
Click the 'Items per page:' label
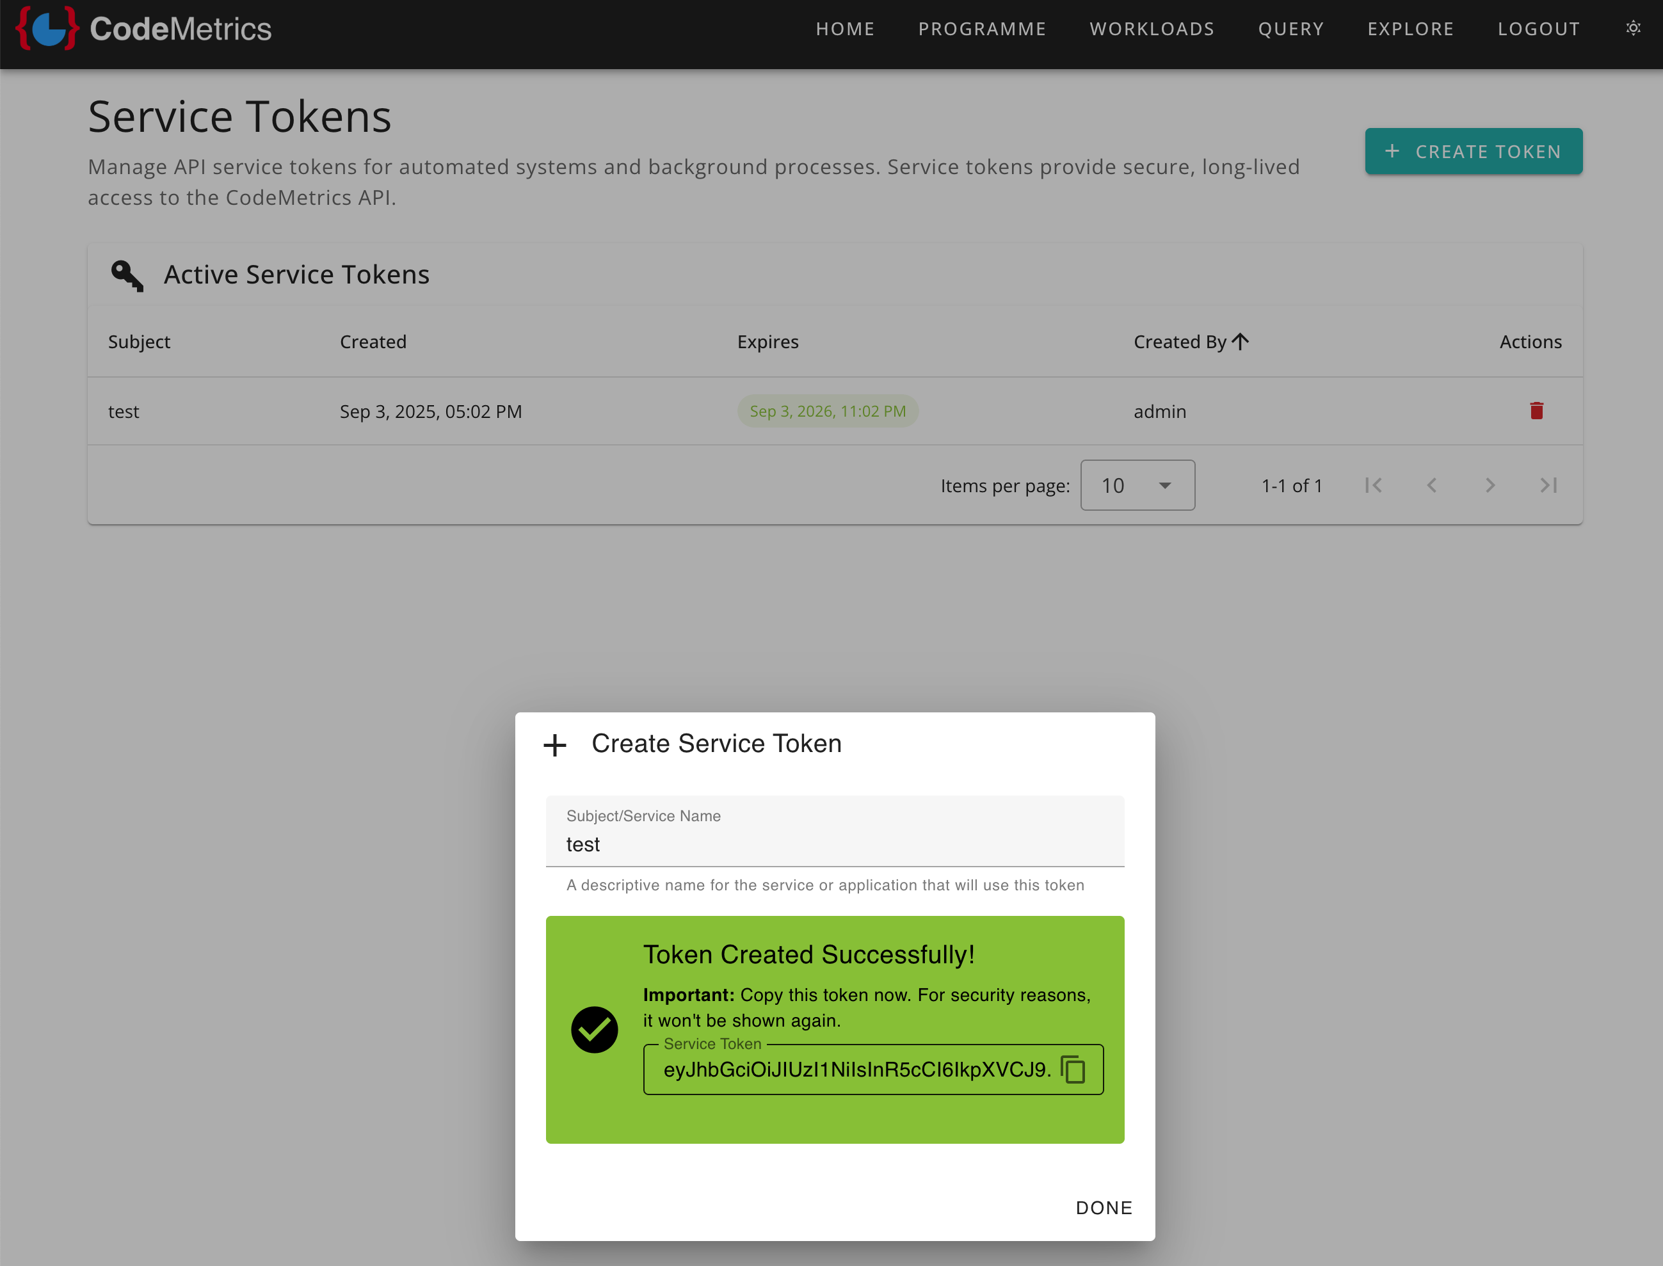(1005, 486)
